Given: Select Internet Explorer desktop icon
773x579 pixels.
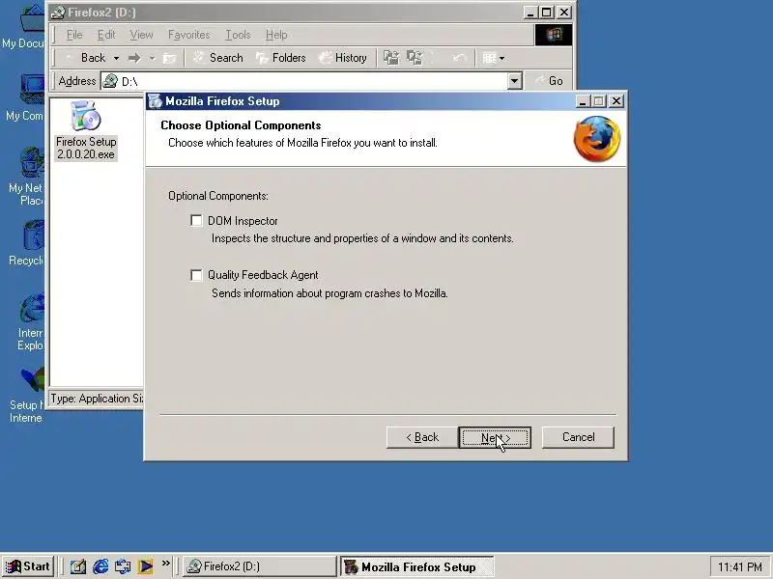Looking at the screenshot, I should [30, 321].
